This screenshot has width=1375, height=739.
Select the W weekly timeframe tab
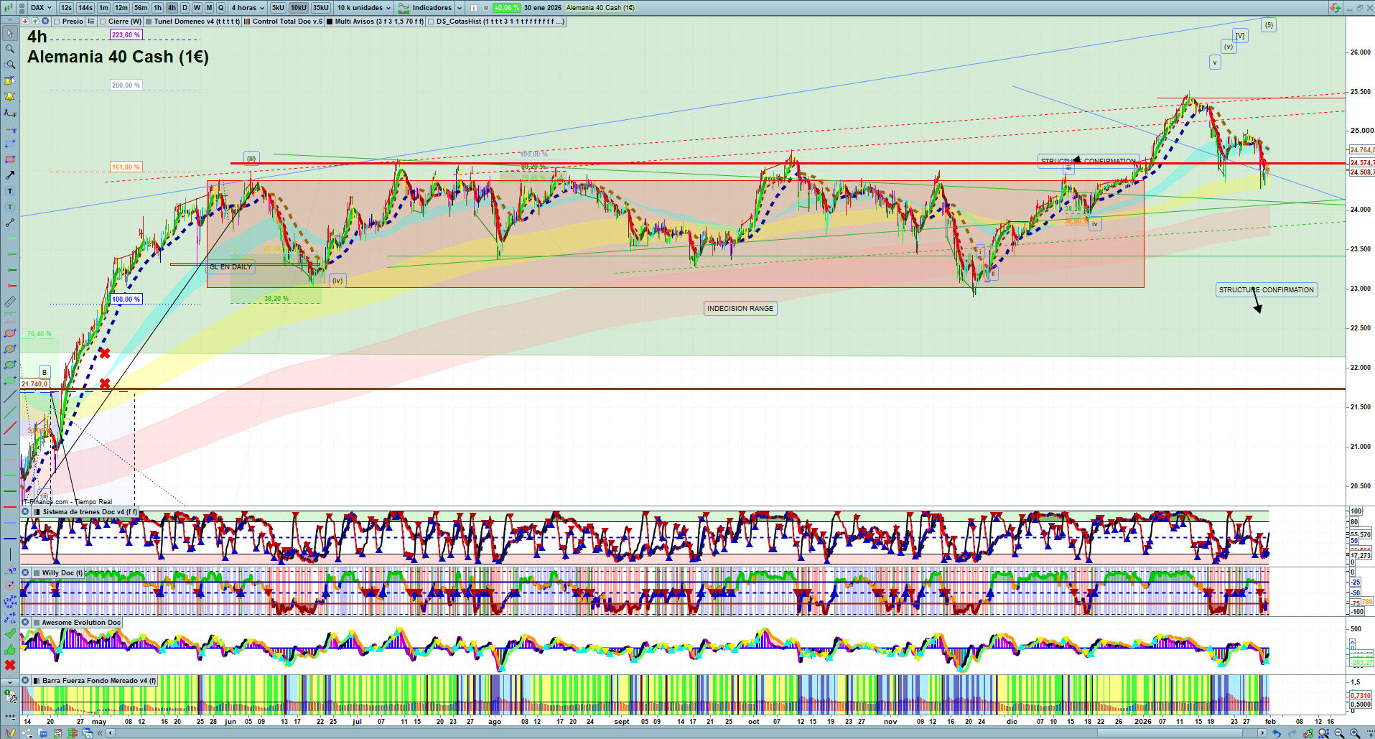[x=197, y=8]
